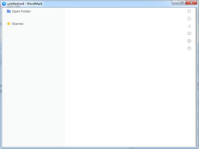Place cursor at top of the editor
This screenshot has width=199, height=149.
point(124,11)
